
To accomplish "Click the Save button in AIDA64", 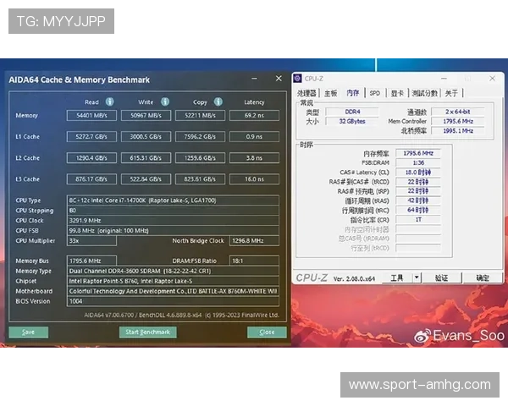I will point(29,332).
